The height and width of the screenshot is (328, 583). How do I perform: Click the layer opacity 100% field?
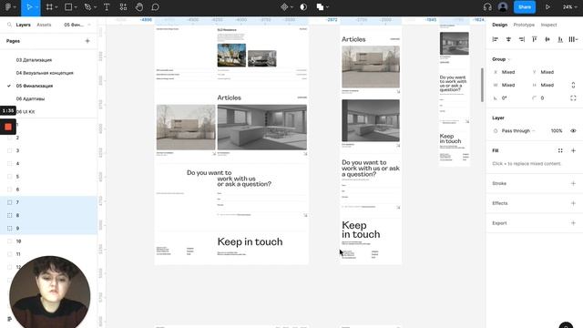click(557, 131)
